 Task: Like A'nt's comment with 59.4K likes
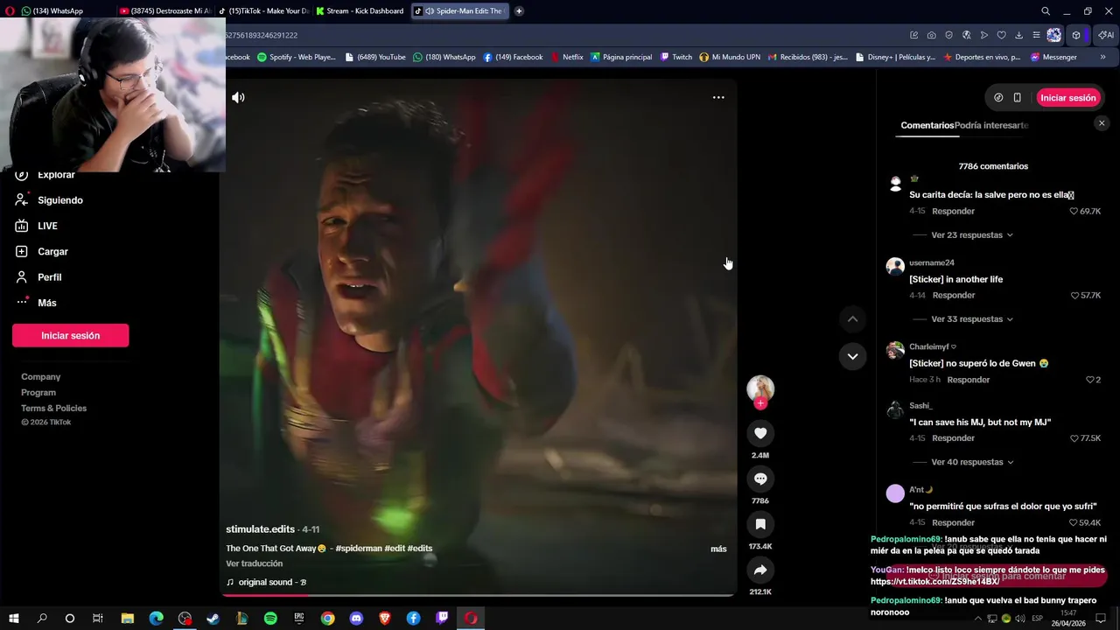(1074, 522)
